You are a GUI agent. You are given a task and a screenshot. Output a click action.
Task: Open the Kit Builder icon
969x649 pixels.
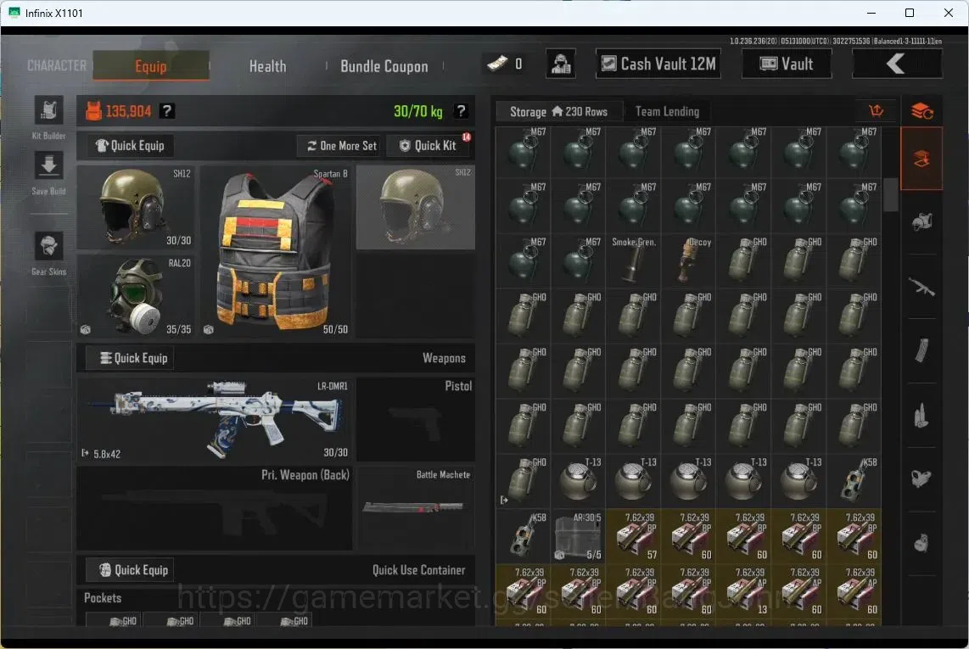tap(49, 111)
